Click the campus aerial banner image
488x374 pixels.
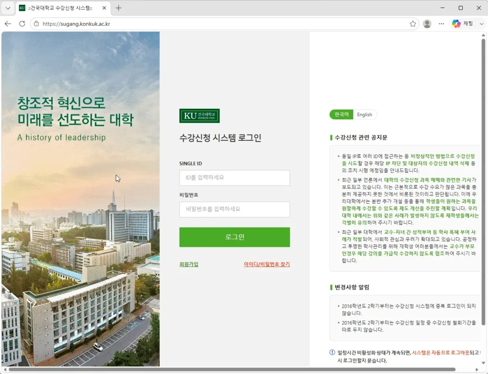(81, 199)
